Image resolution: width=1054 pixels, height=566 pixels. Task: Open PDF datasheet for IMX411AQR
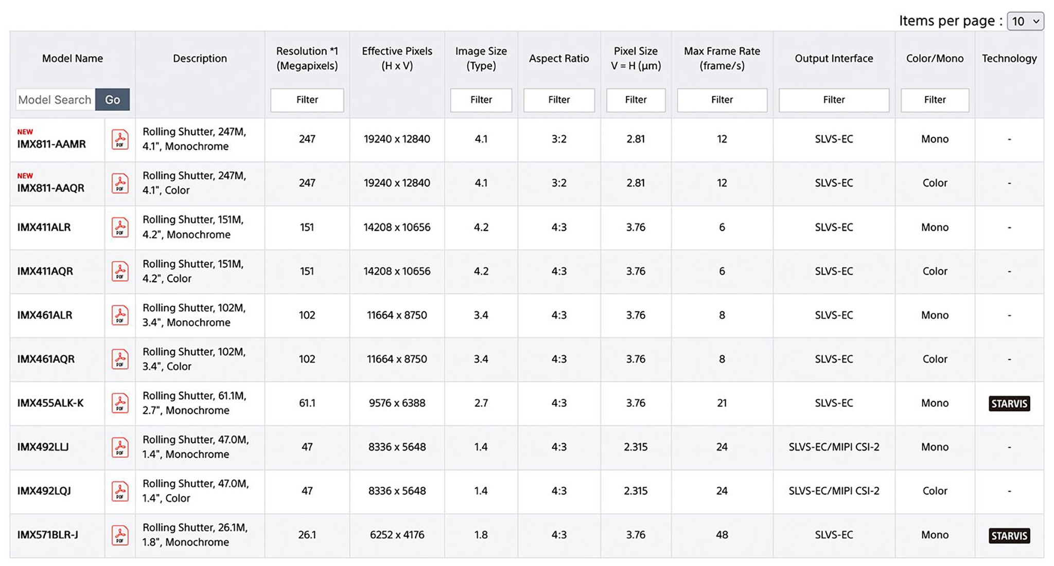[120, 271]
